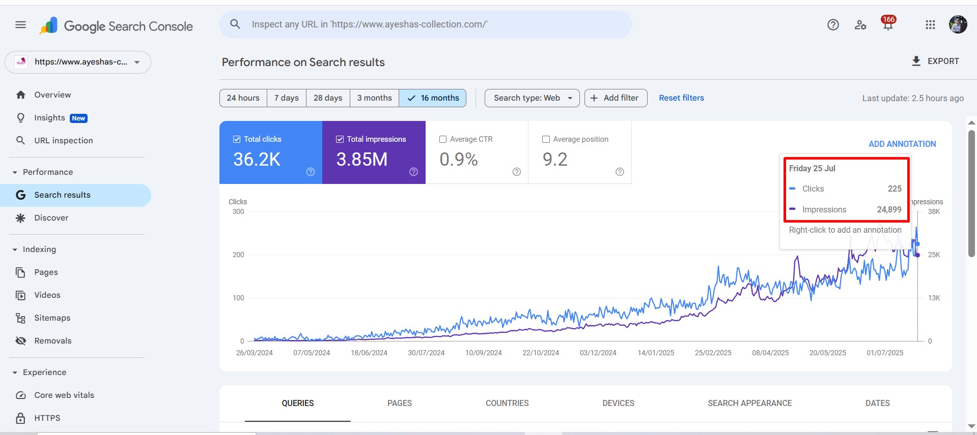Image resolution: width=977 pixels, height=435 pixels.
Task: Open the account profile avatar
Action: click(x=958, y=24)
